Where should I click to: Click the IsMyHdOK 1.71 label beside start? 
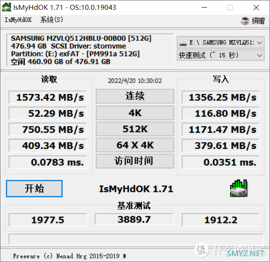point(136,189)
